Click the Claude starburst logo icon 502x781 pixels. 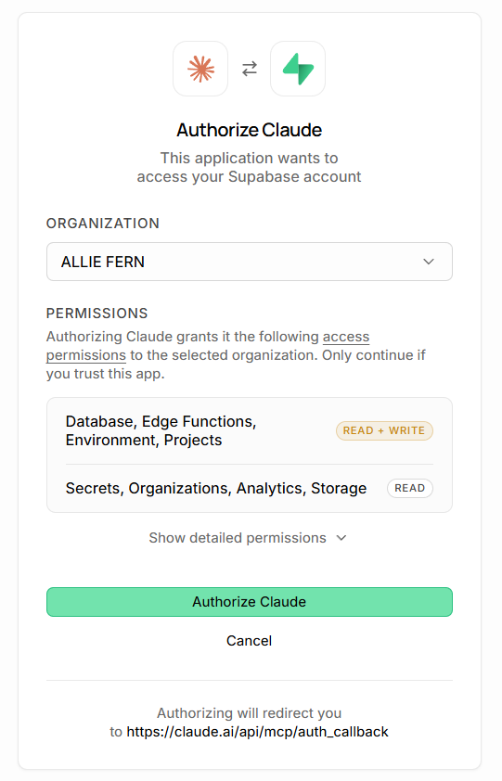tap(201, 69)
